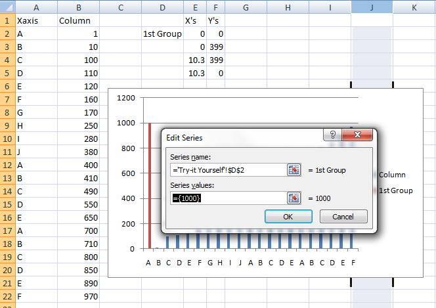The width and height of the screenshot is (436, 308).
Task: Click 'Column' legend entry in chart
Action: (x=392, y=175)
